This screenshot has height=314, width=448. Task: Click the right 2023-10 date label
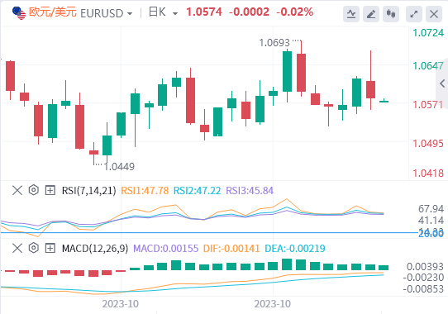tap(273, 304)
